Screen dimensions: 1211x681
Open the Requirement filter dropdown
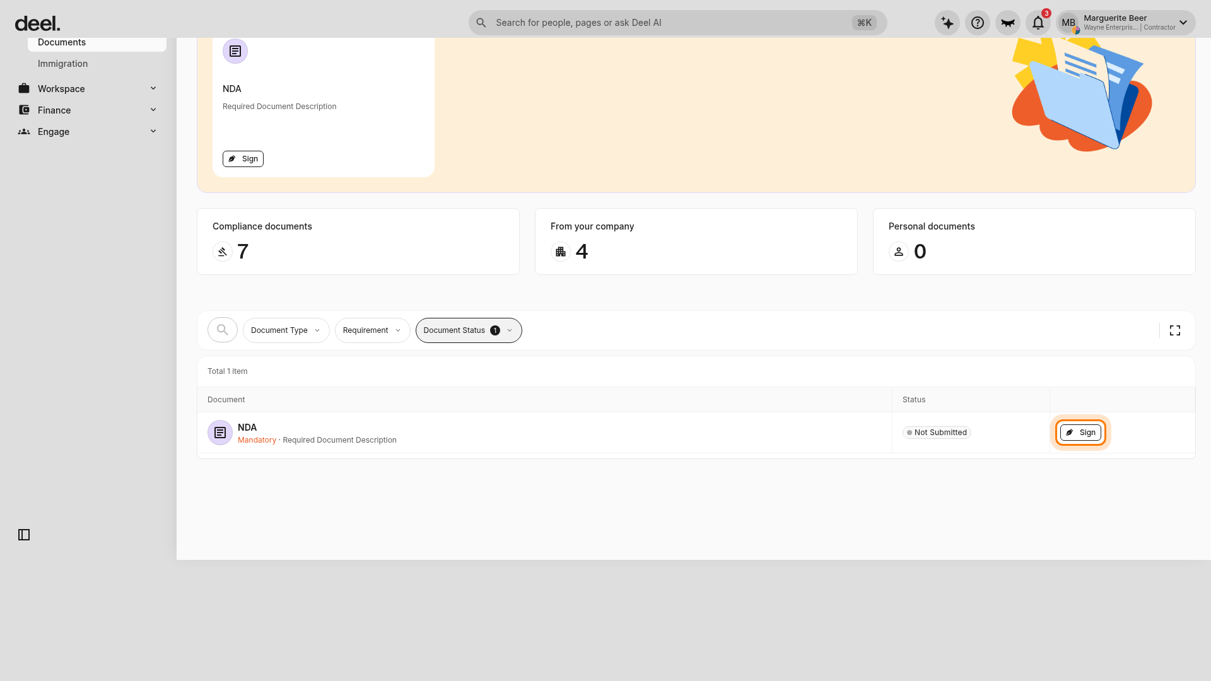click(373, 330)
